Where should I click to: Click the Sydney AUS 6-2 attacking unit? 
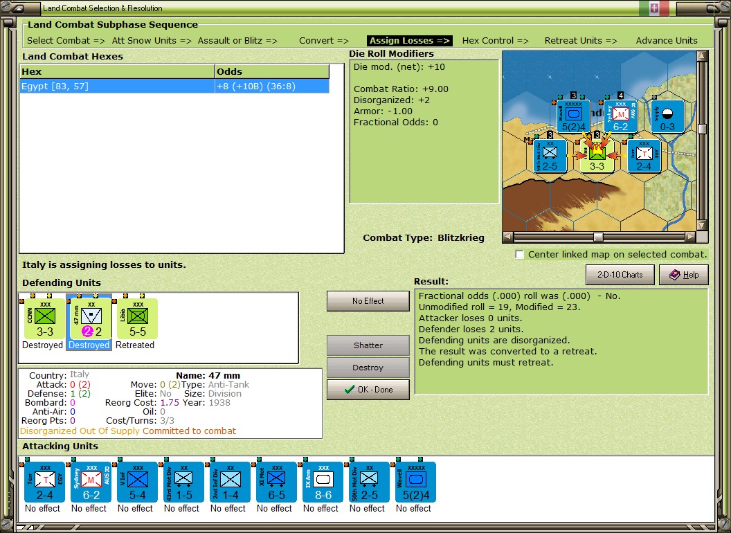(x=91, y=482)
